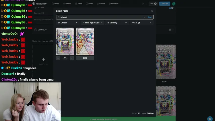Click the pack search field
Screen dimensions: 215x121
tap(105, 17)
